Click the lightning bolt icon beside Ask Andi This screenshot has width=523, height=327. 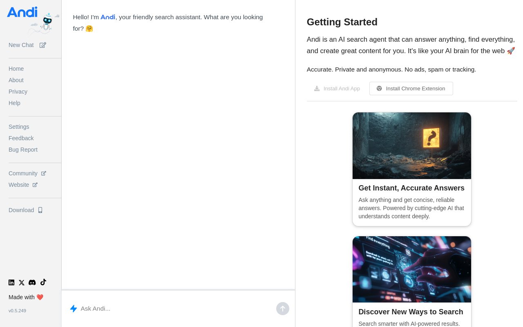[74, 309]
